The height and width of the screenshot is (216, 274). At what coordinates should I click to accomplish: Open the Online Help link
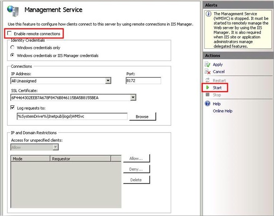coord(223,111)
